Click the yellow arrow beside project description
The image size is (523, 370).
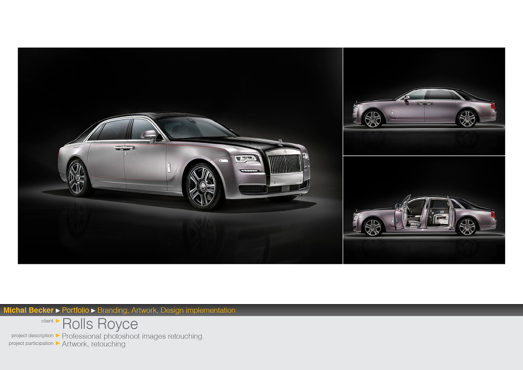click(x=58, y=335)
